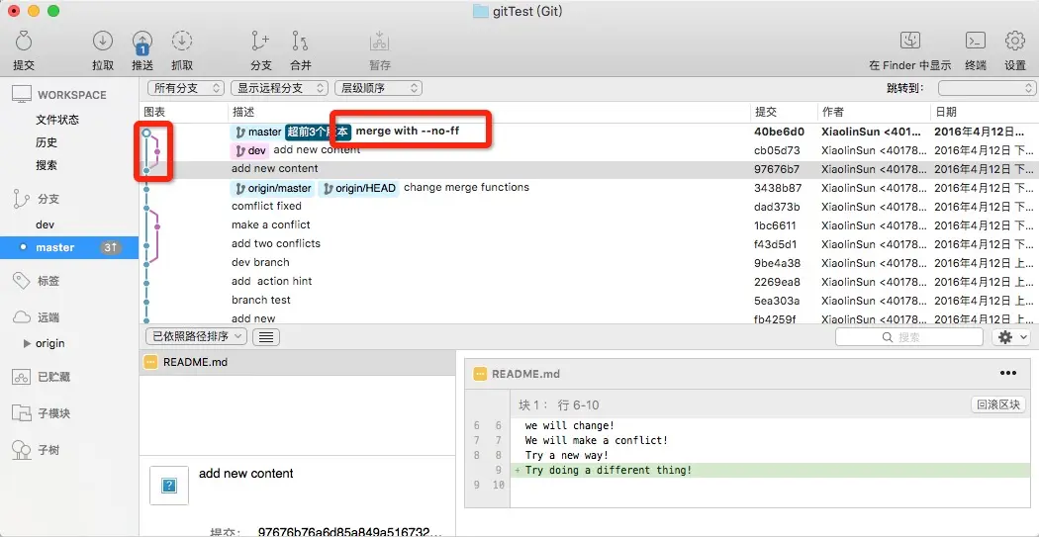Click the 作者 column header
The height and width of the screenshot is (537, 1039).
833,113
